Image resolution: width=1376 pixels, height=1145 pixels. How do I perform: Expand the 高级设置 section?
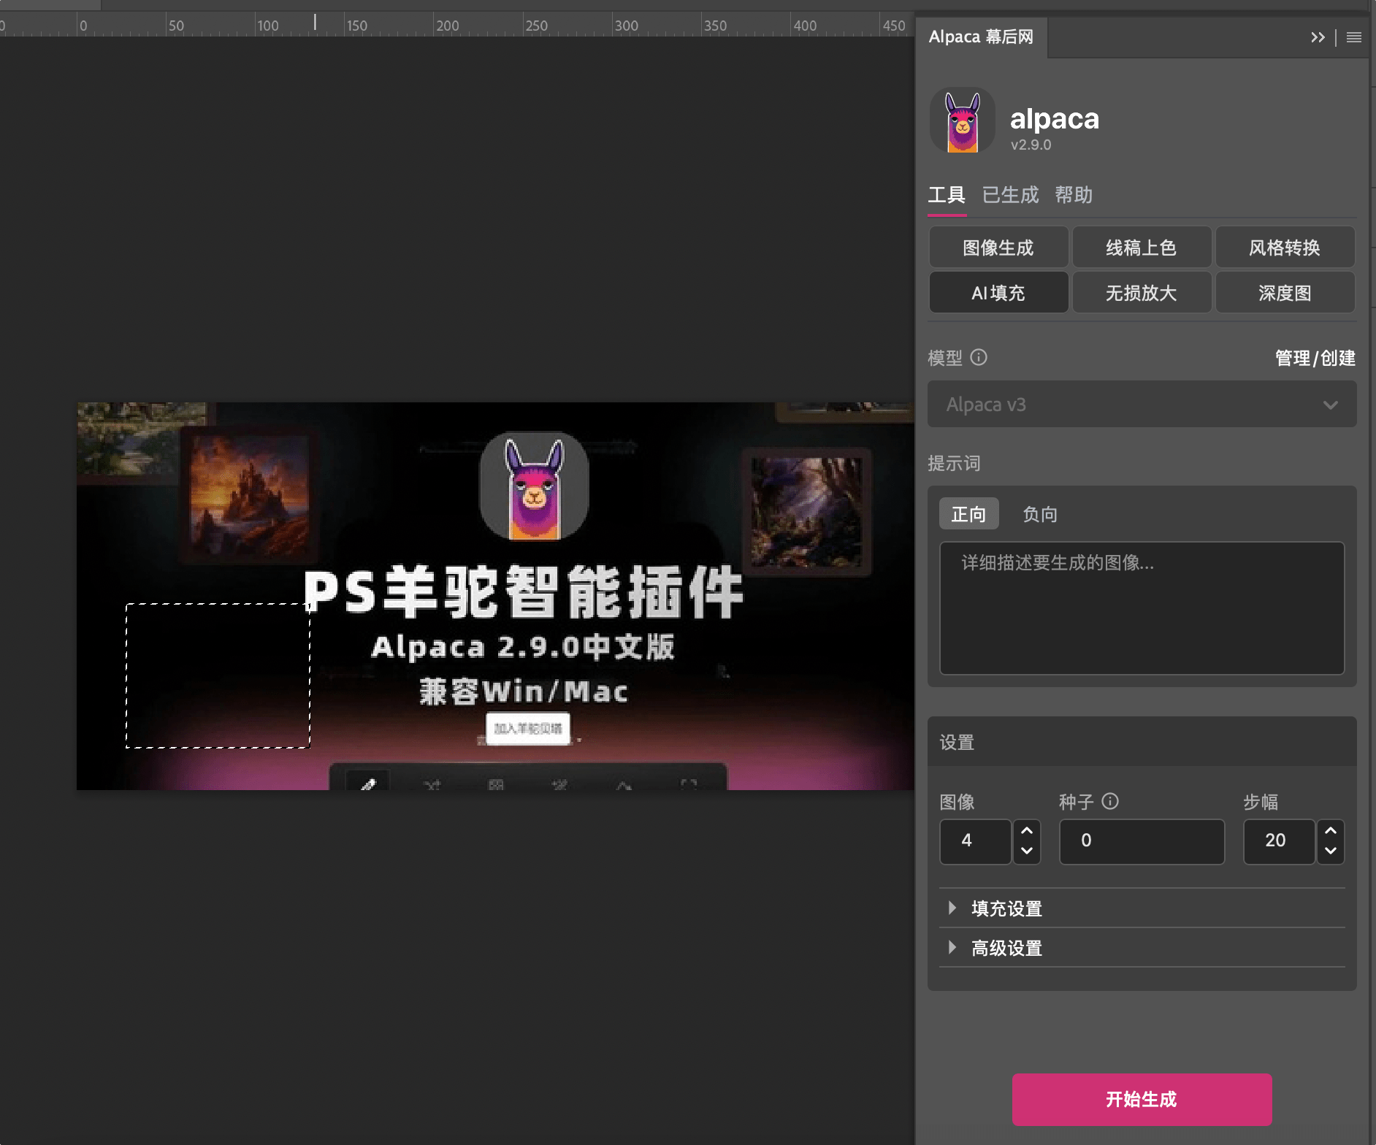[1142, 948]
